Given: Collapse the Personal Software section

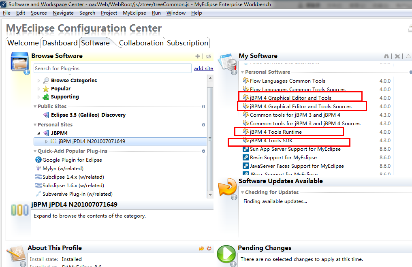Looking at the screenshot, I should pos(242,72).
